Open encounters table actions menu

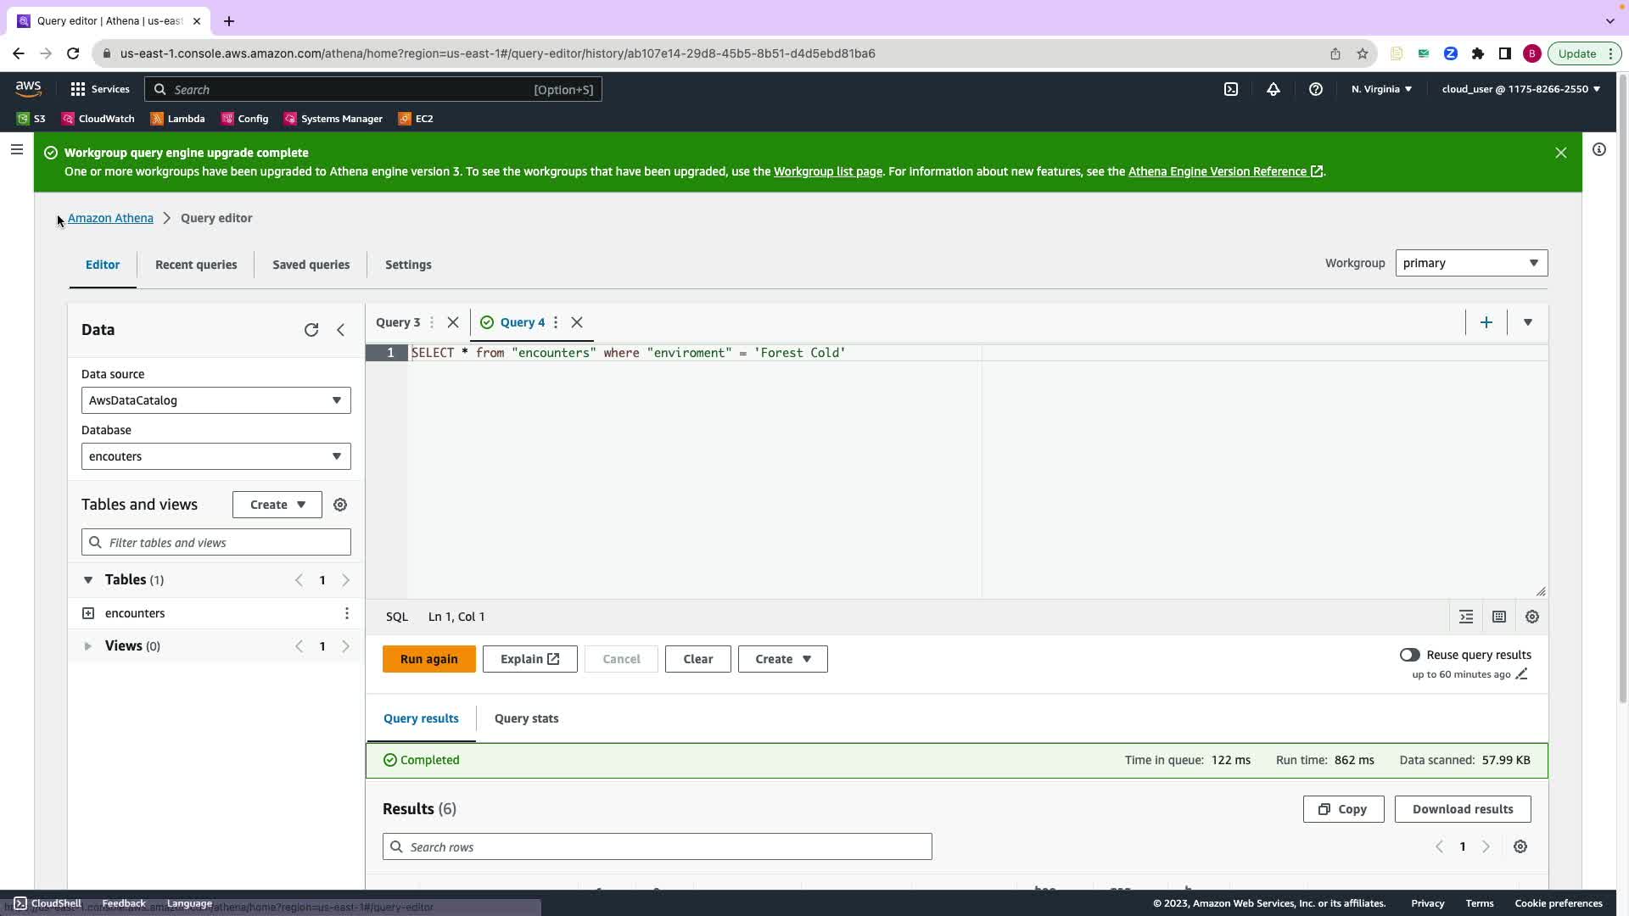(x=346, y=613)
